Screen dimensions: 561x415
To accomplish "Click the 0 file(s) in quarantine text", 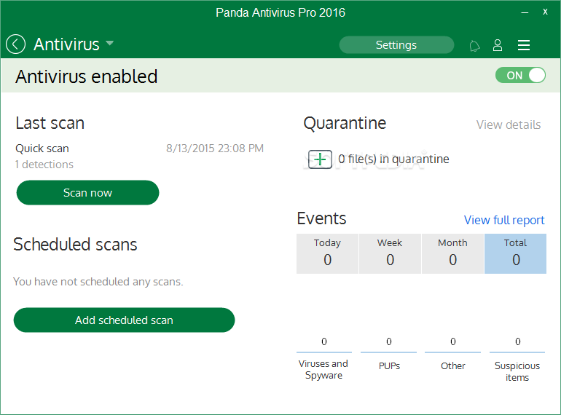I will click(393, 159).
